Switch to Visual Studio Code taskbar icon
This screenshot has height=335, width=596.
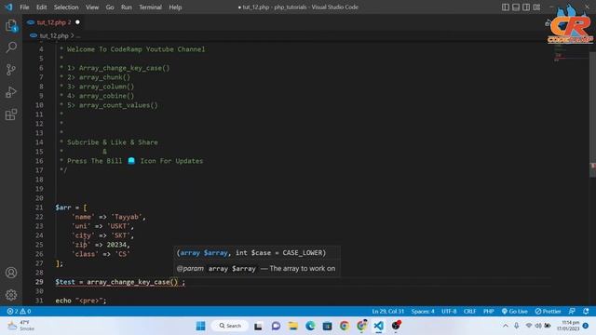pyautogui.click(x=379, y=326)
